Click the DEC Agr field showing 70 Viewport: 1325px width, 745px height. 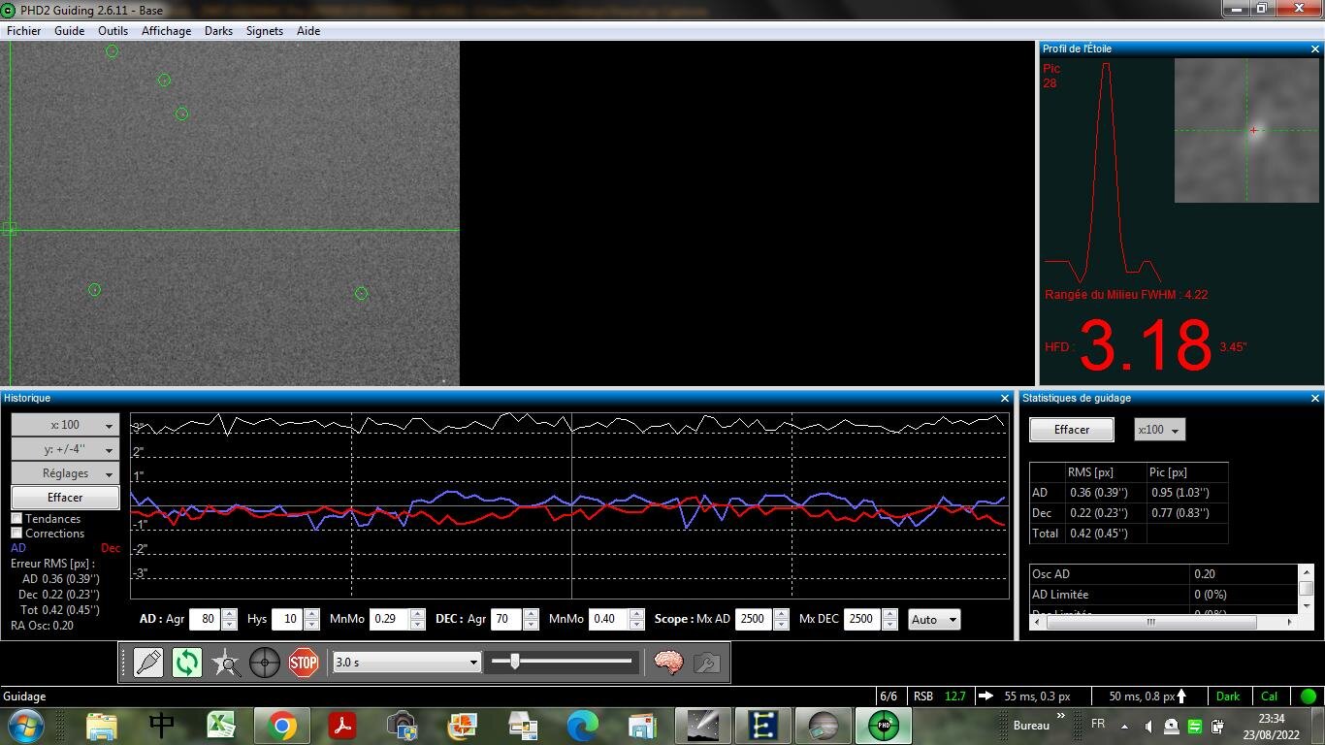(x=507, y=619)
